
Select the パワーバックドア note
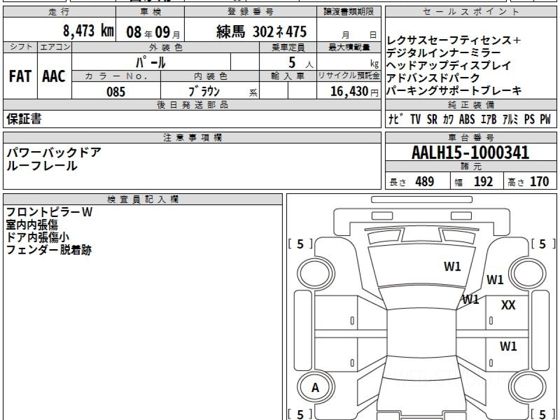tap(54, 152)
